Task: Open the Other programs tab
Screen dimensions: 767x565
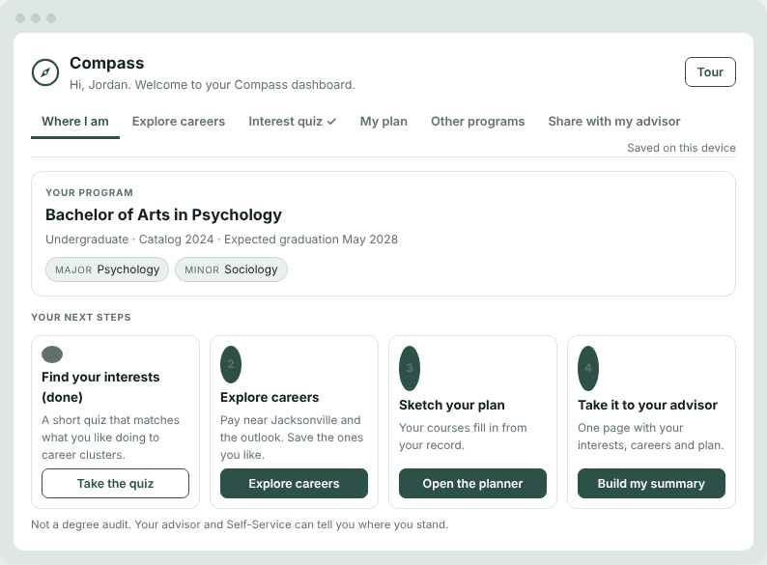Action: (x=477, y=122)
